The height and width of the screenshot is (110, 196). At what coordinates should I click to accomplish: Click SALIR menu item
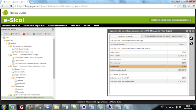[x=96, y=25]
